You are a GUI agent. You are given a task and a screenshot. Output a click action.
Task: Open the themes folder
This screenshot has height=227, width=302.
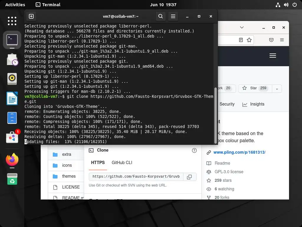pos(69,176)
